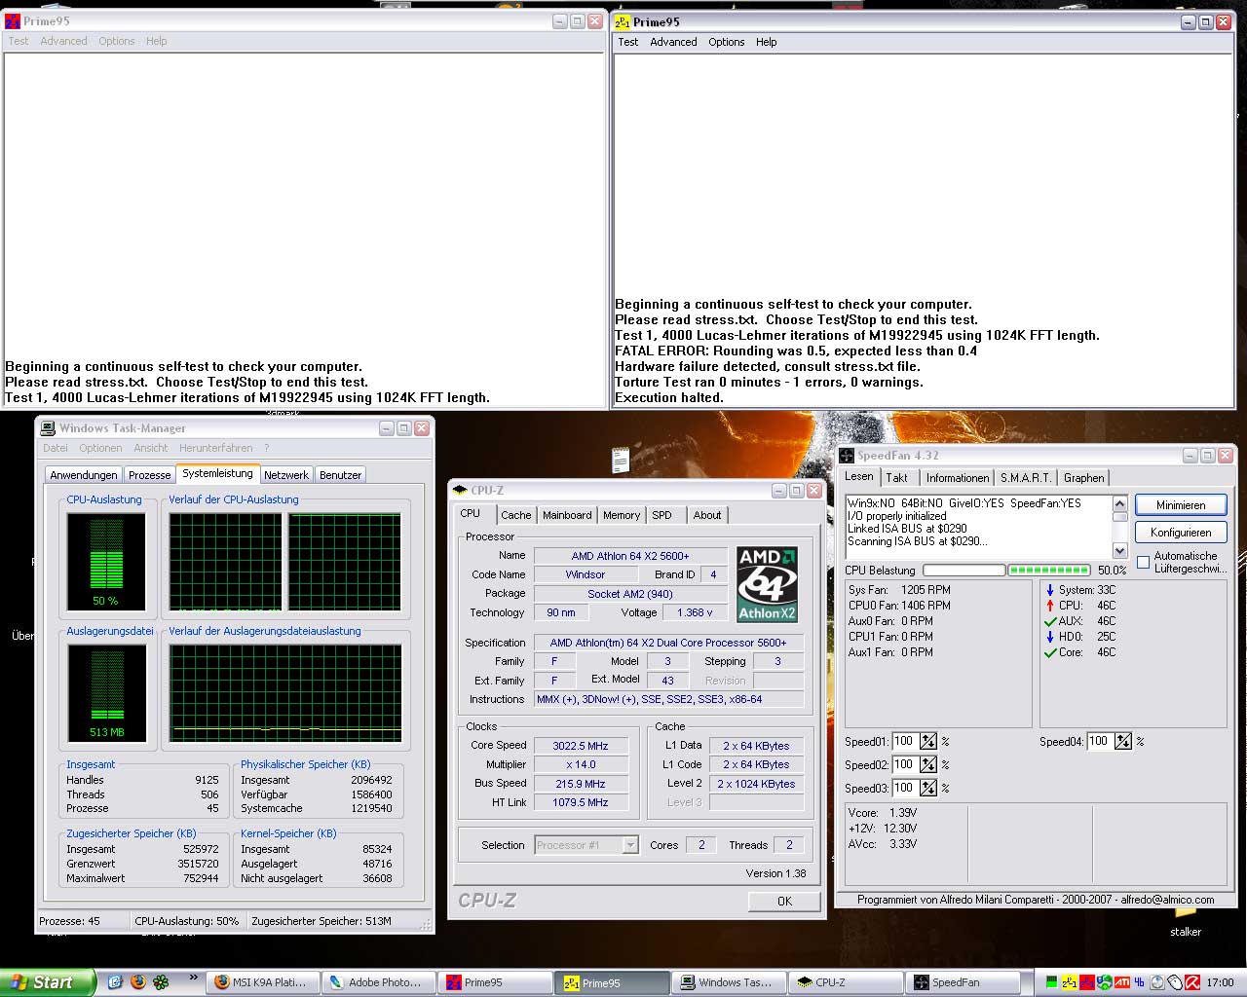The image size is (1247, 997).
Task: Open the SPD tab in CPU-Z
Action: pos(662,515)
